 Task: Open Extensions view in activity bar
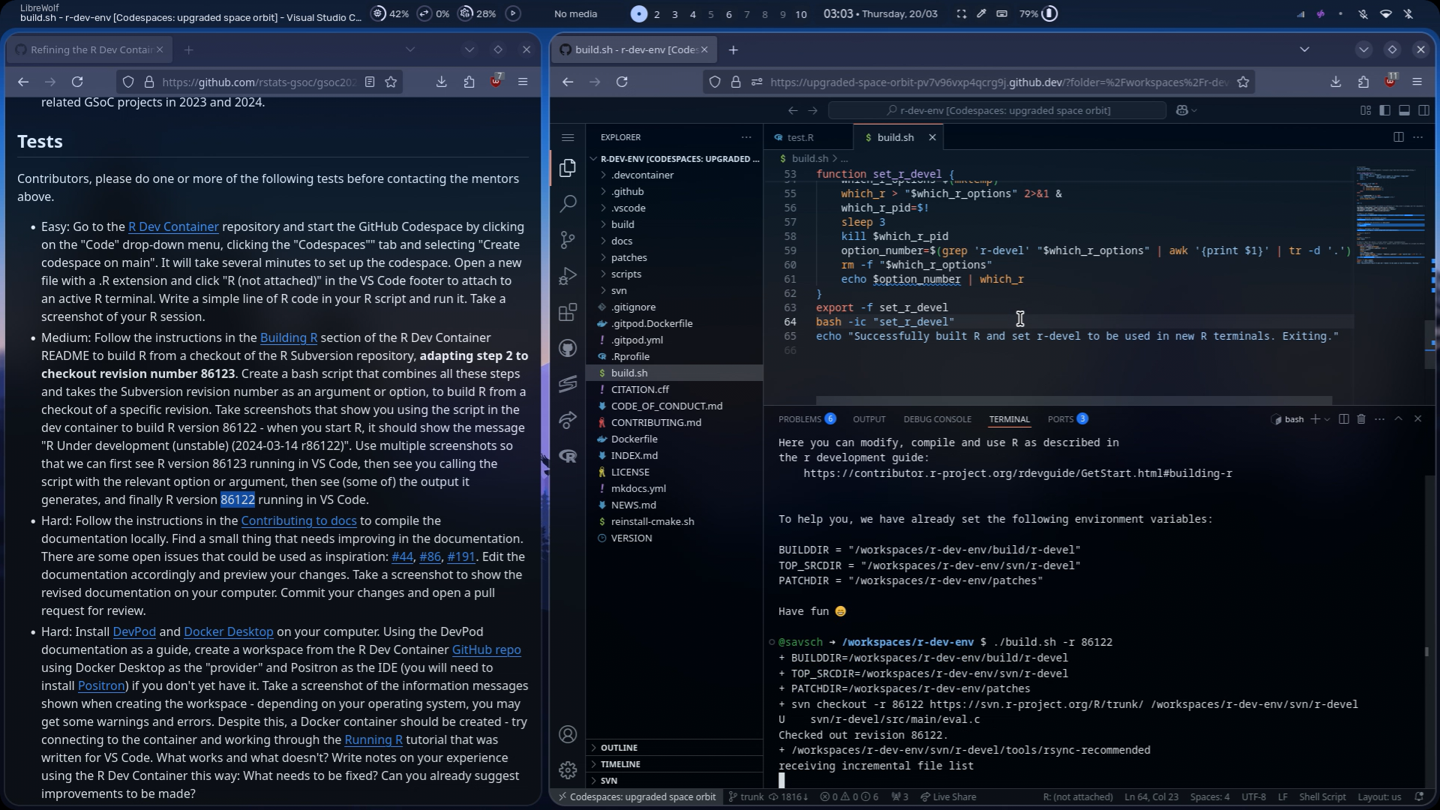[568, 312]
